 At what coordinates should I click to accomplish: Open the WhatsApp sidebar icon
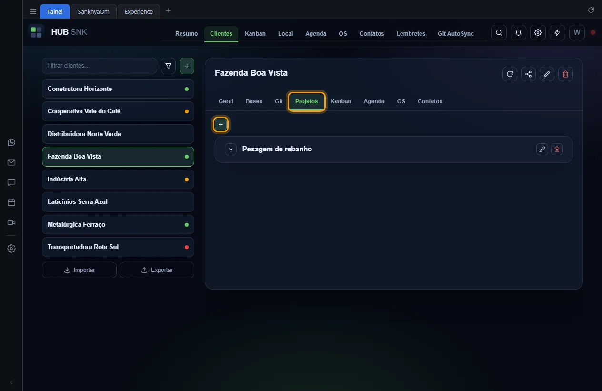[x=11, y=142]
